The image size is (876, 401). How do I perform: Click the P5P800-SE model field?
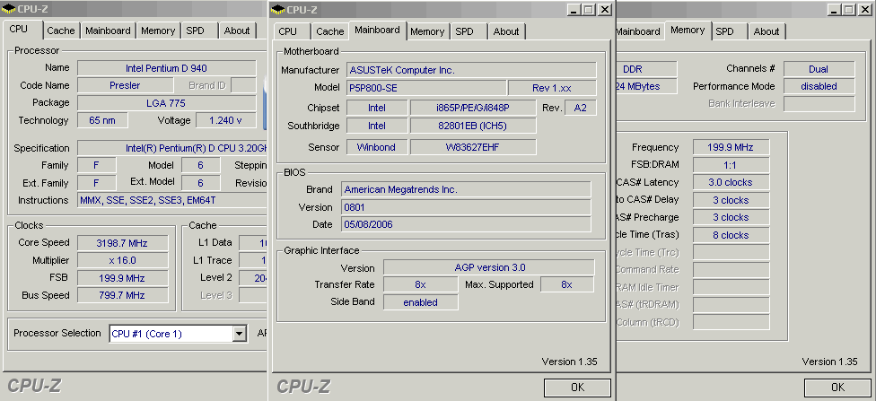click(x=427, y=88)
